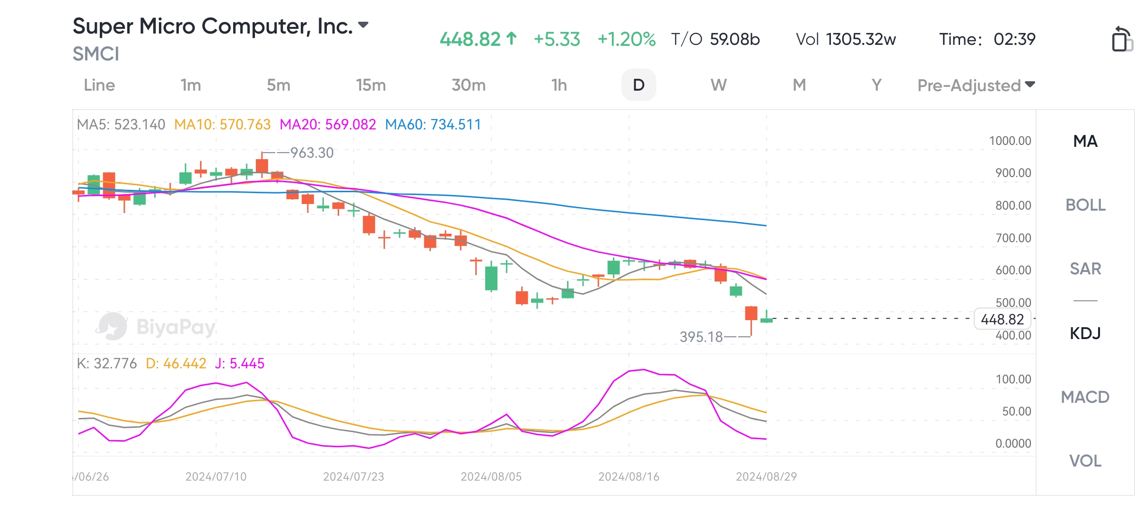Click the Super Micro Computer, Inc. title
Screen dimensions: 1135x510
pos(213,26)
